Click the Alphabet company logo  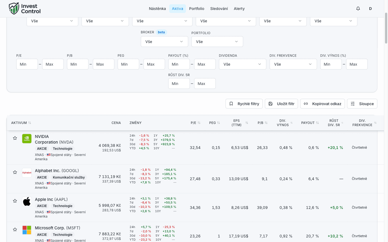pyautogui.click(x=27, y=173)
